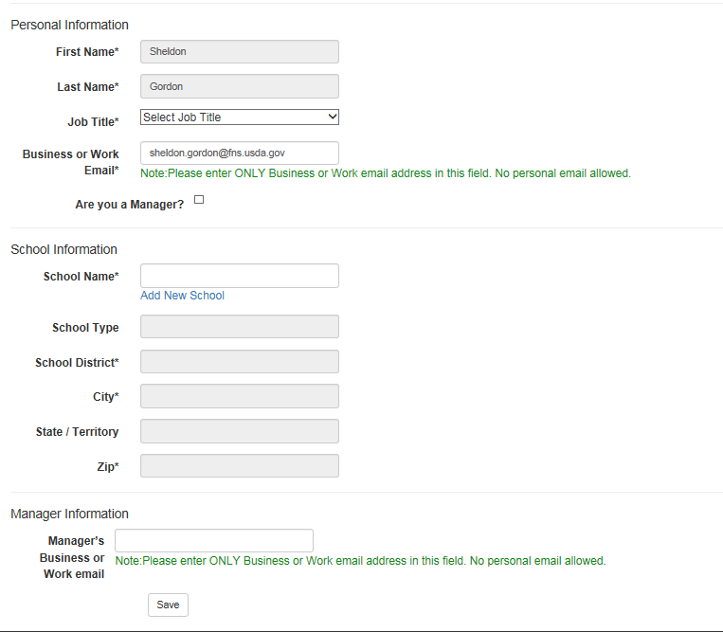Click the Last Name field containing Gordon
The height and width of the screenshot is (632, 723).
pyautogui.click(x=239, y=86)
